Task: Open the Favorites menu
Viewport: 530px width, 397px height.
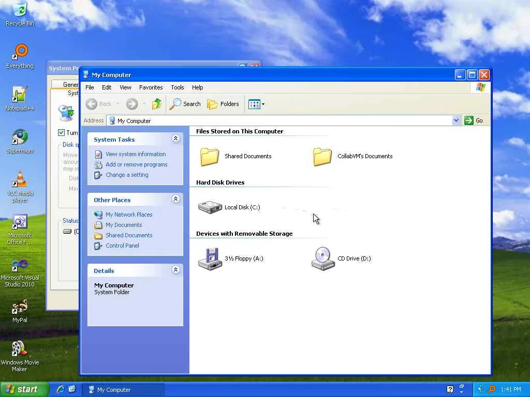Action: tap(151, 87)
